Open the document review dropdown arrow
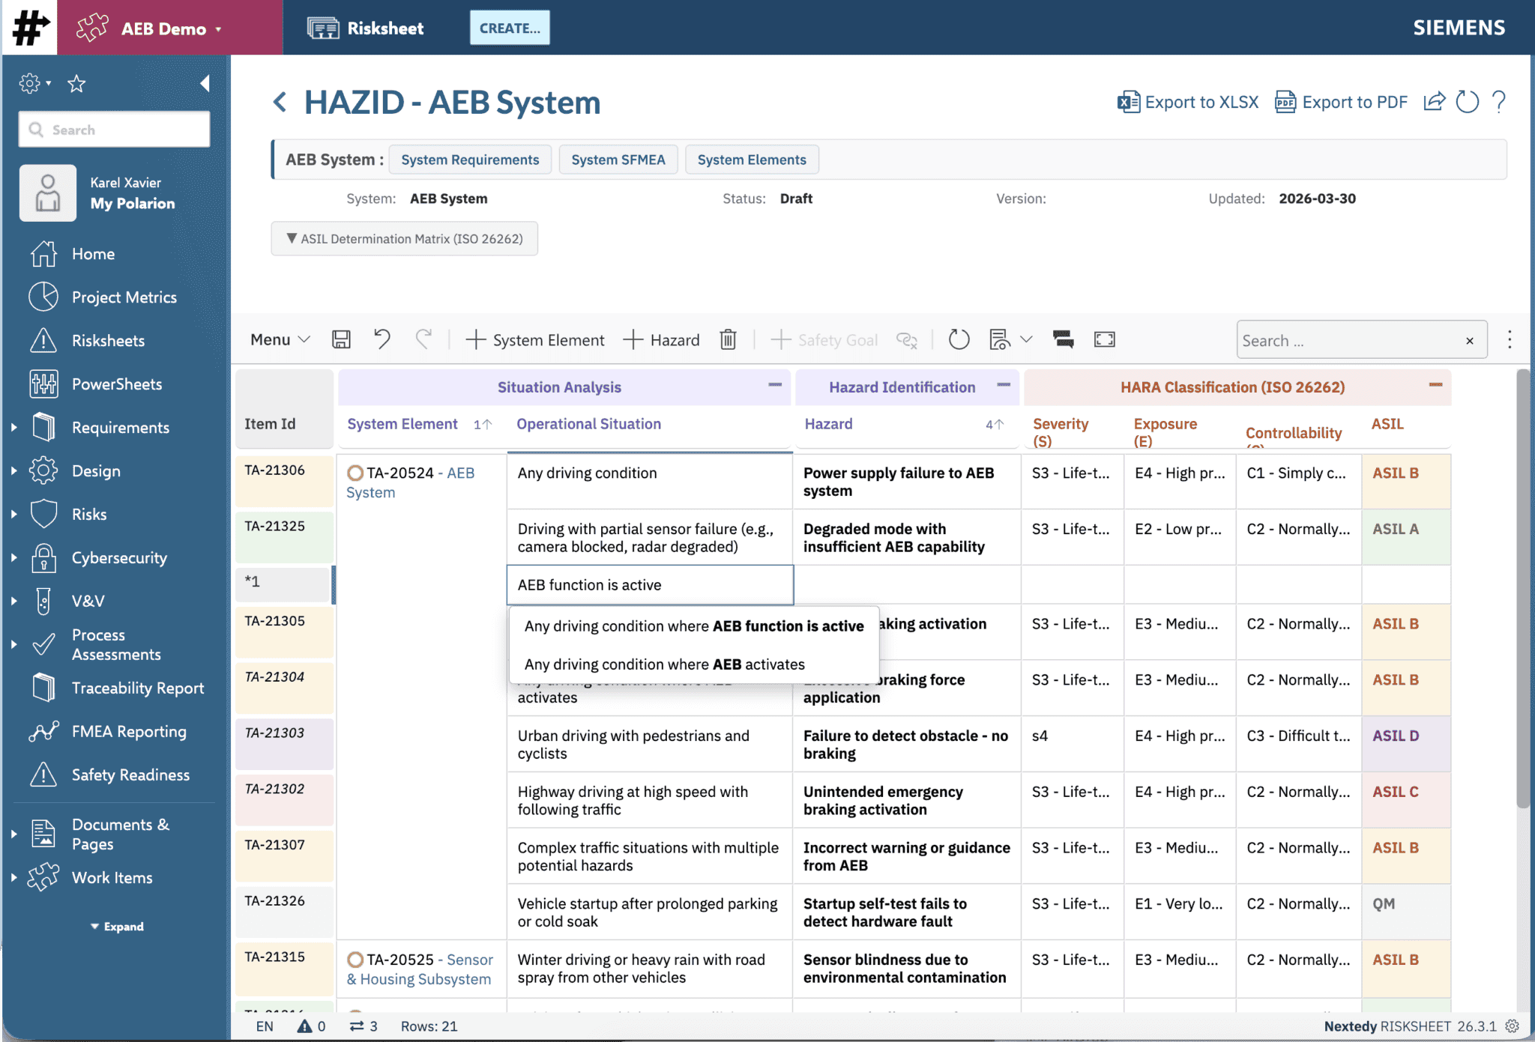Screen dimensions: 1535x1042 pos(1027,340)
